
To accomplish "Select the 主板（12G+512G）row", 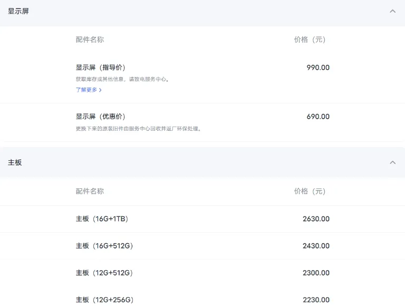I will pos(104,273).
